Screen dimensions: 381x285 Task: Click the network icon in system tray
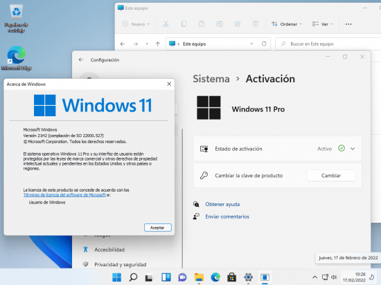click(x=325, y=277)
